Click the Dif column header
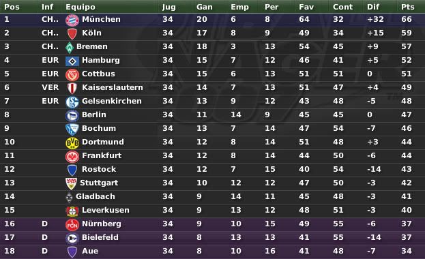This screenshot has width=425, height=259. pyautogui.click(x=373, y=7)
